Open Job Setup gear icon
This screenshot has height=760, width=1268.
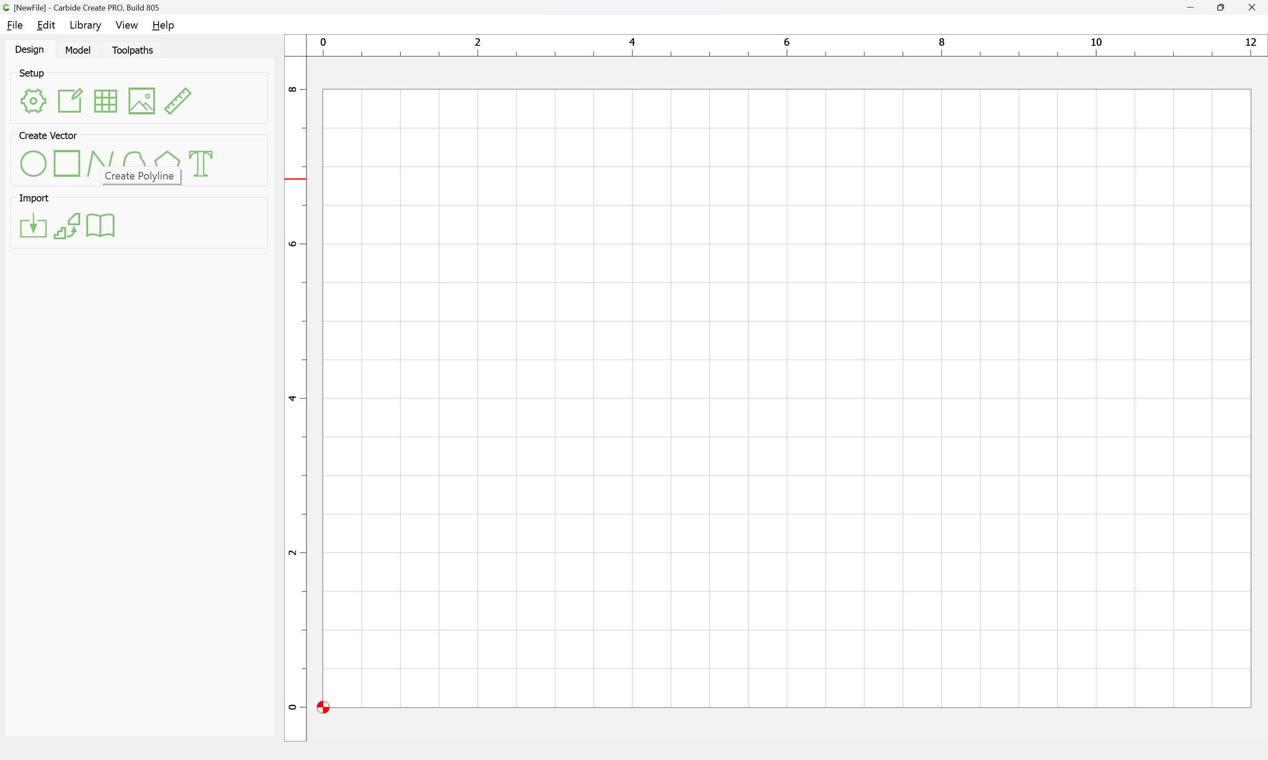coord(33,101)
